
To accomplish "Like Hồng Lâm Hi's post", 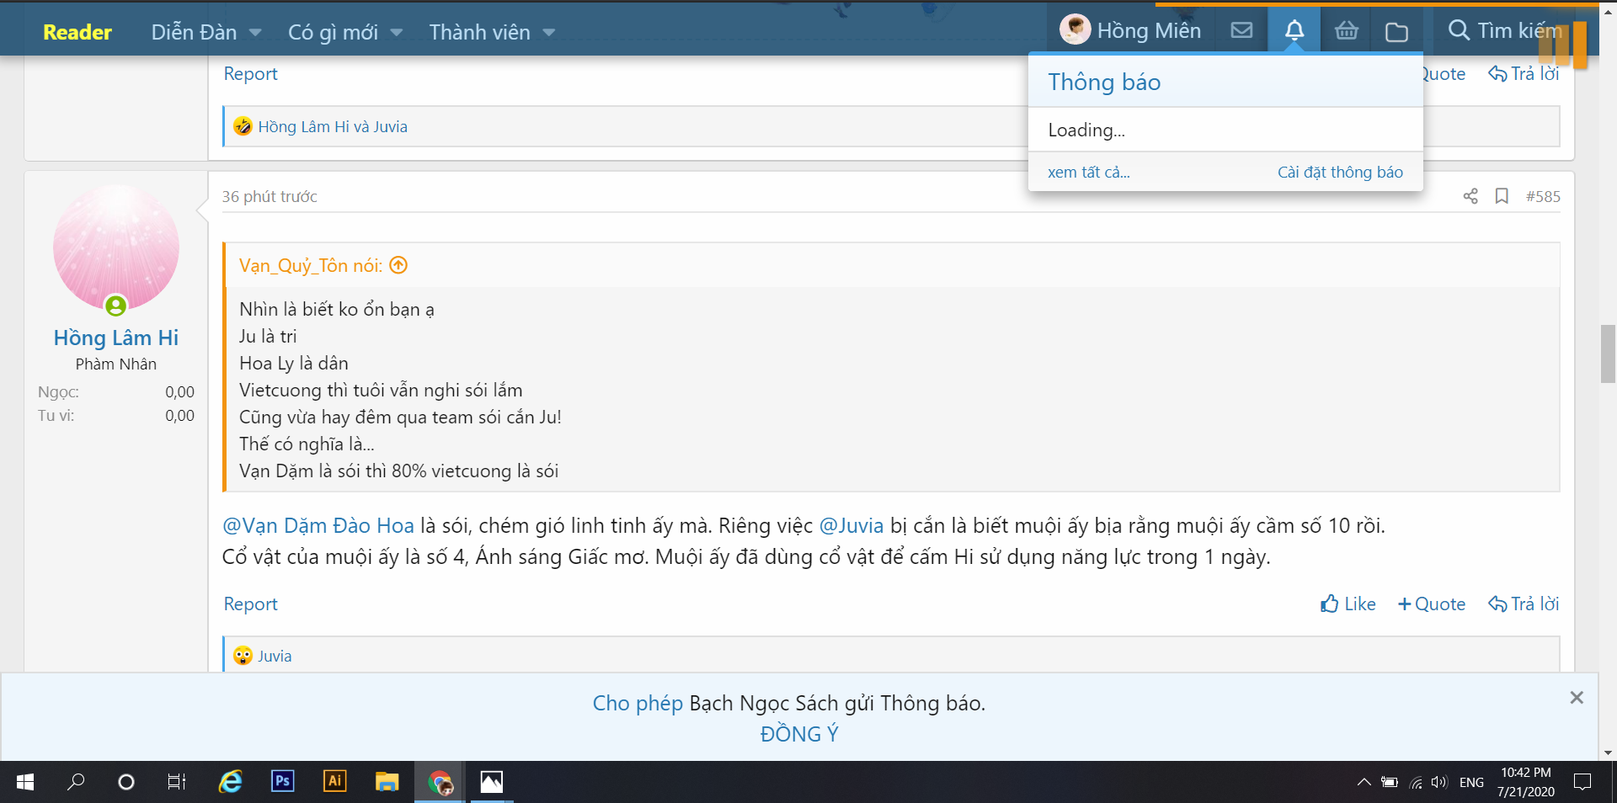I will 1347,604.
